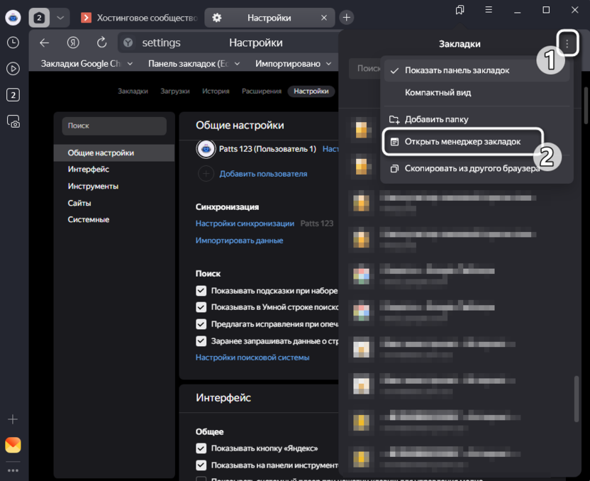Viewport: 590px width, 481px height.
Task: Click the plus icon in the left sidebar
Action: pos(13,419)
